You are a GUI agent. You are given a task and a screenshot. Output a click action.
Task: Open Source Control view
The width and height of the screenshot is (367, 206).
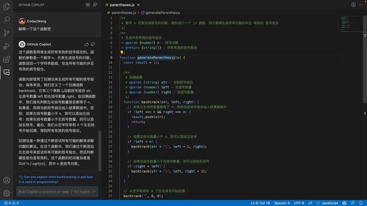(6, 33)
